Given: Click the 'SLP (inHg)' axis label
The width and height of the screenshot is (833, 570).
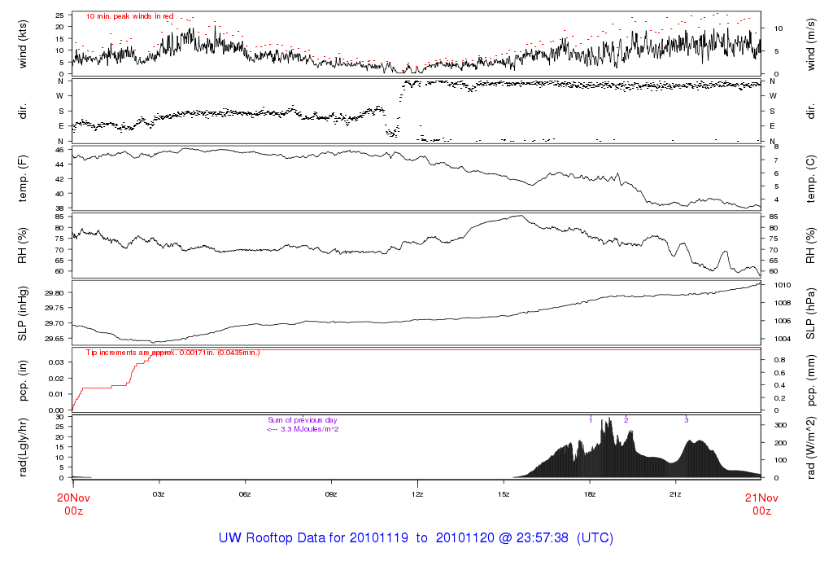Looking at the screenshot, I should point(24,313).
